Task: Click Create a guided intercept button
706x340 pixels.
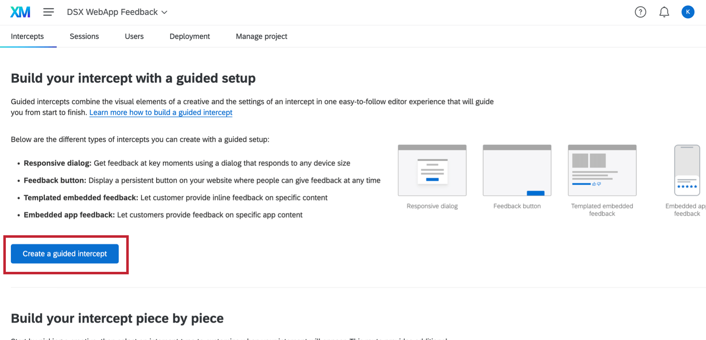Action: pos(65,254)
